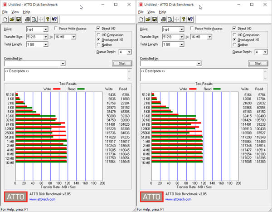Click the context help arrow icon in left window

(54, 19)
